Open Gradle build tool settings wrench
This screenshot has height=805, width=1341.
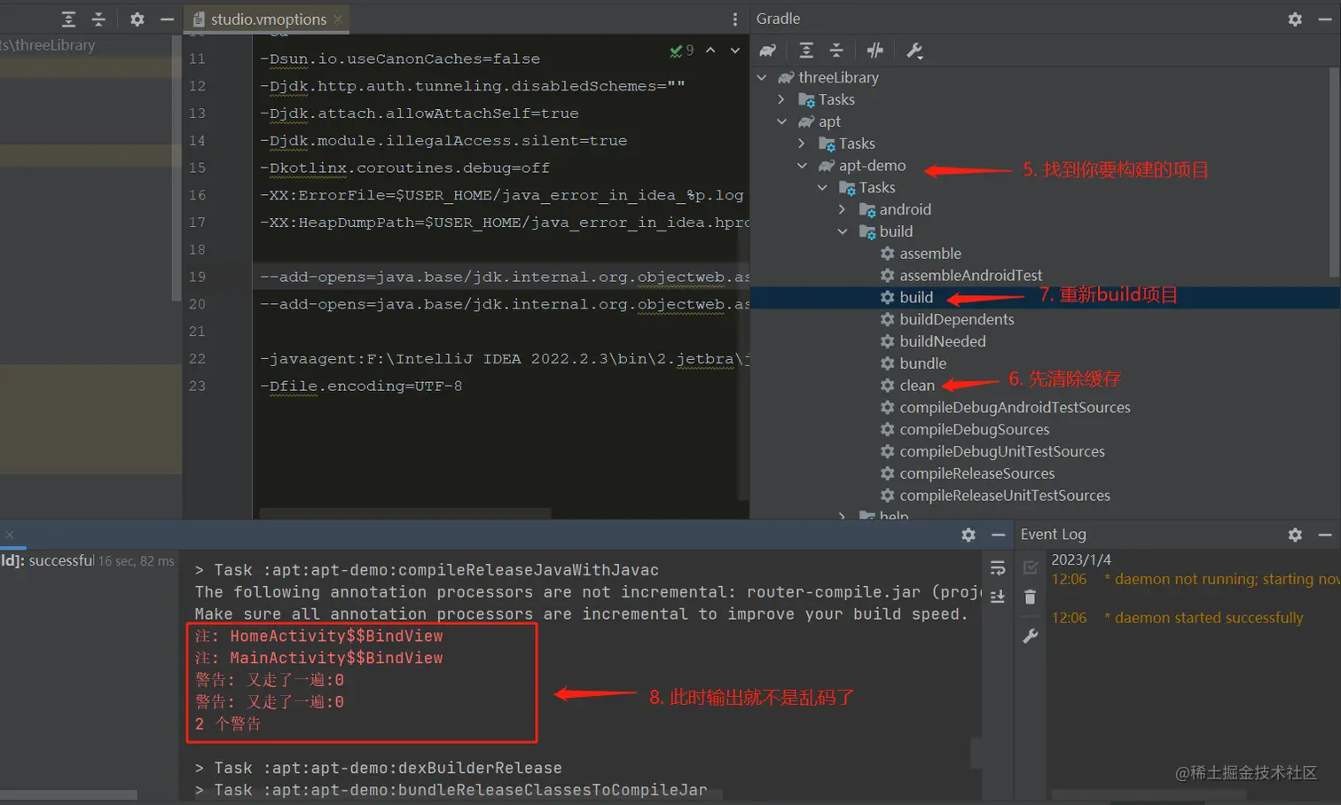coord(914,51)
